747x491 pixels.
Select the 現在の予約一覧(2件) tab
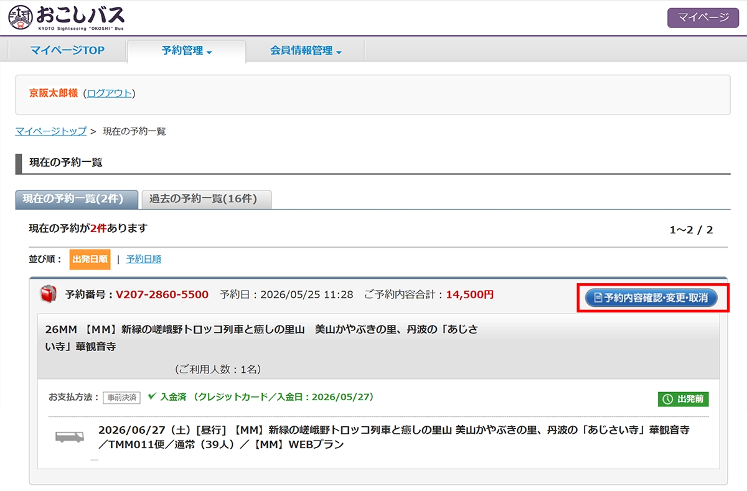pyautogui.click(x=77, y=199)
